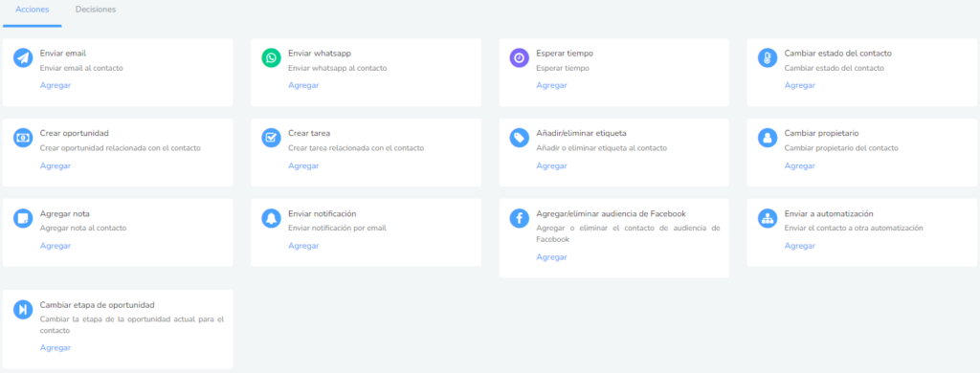Click the thermometer Cambiar estado icon

768,58
